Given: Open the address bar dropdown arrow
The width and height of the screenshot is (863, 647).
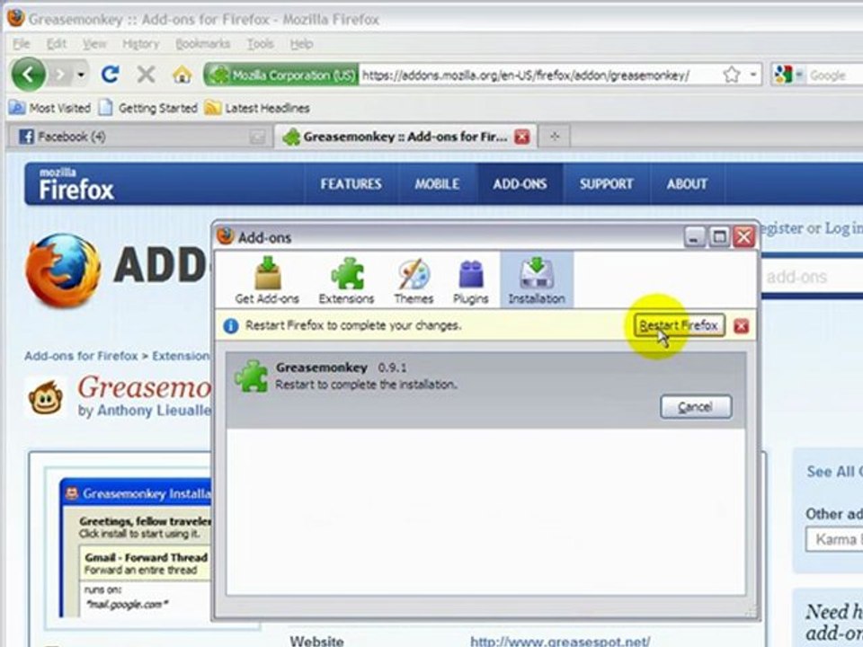Looking at the screenshot, I should pyautogui.click(x=753, y=75).
